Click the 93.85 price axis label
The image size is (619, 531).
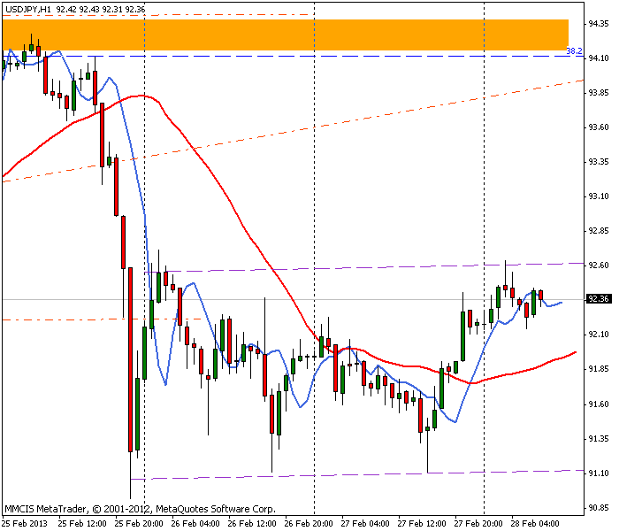point(598,93)
